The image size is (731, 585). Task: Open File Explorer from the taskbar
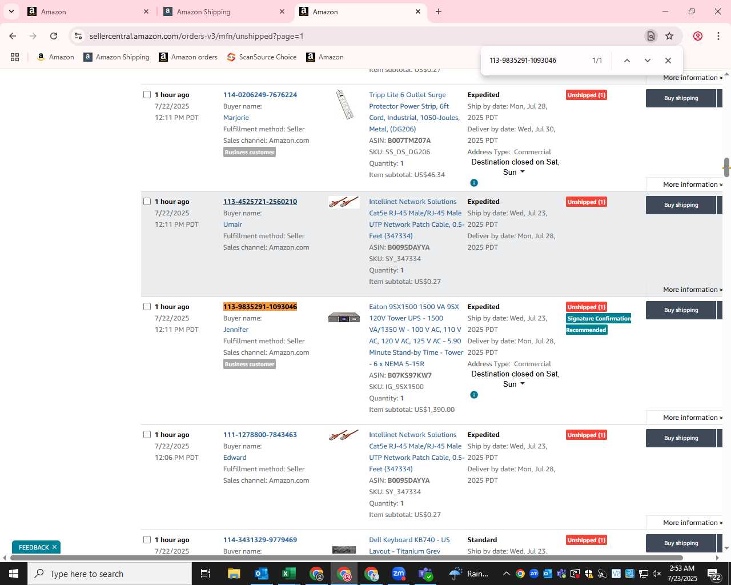[x=234, y=574]
